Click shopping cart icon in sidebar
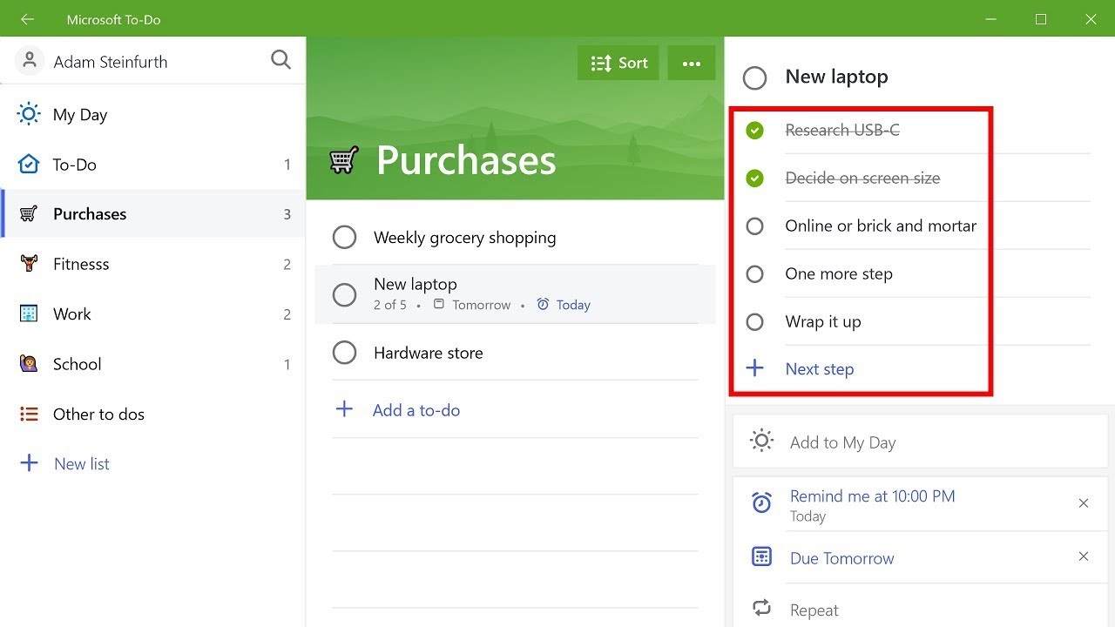The width and height of the screenshot is (1115, 627). click(x=29, y=214)
